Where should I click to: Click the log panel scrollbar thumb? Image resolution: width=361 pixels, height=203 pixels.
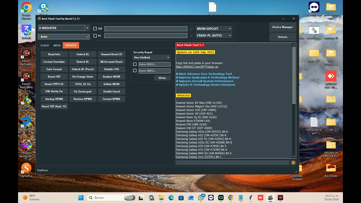coord(294,76)
